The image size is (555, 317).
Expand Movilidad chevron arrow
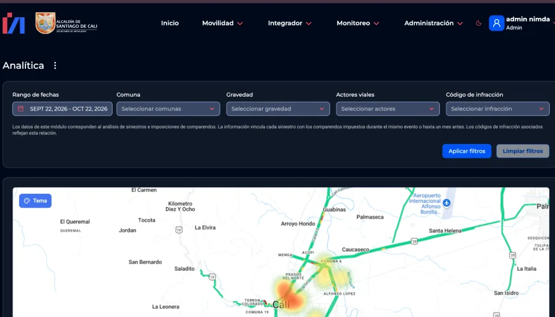point(240,23)
